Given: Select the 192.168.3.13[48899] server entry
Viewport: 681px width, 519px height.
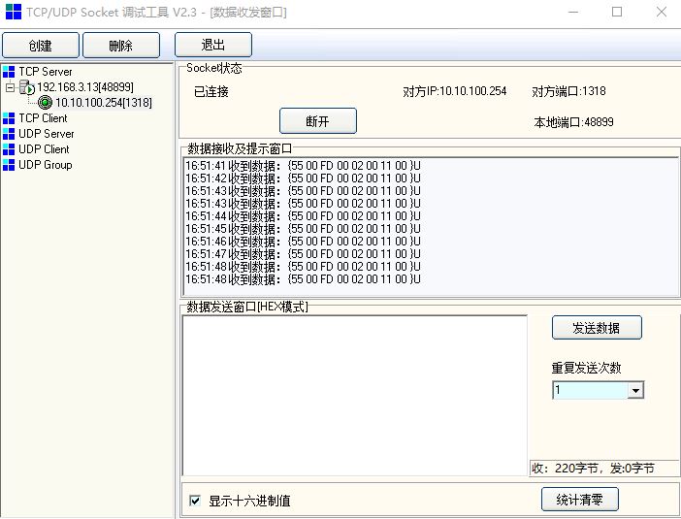Looking at the screenshot, I should coord(85,87).
